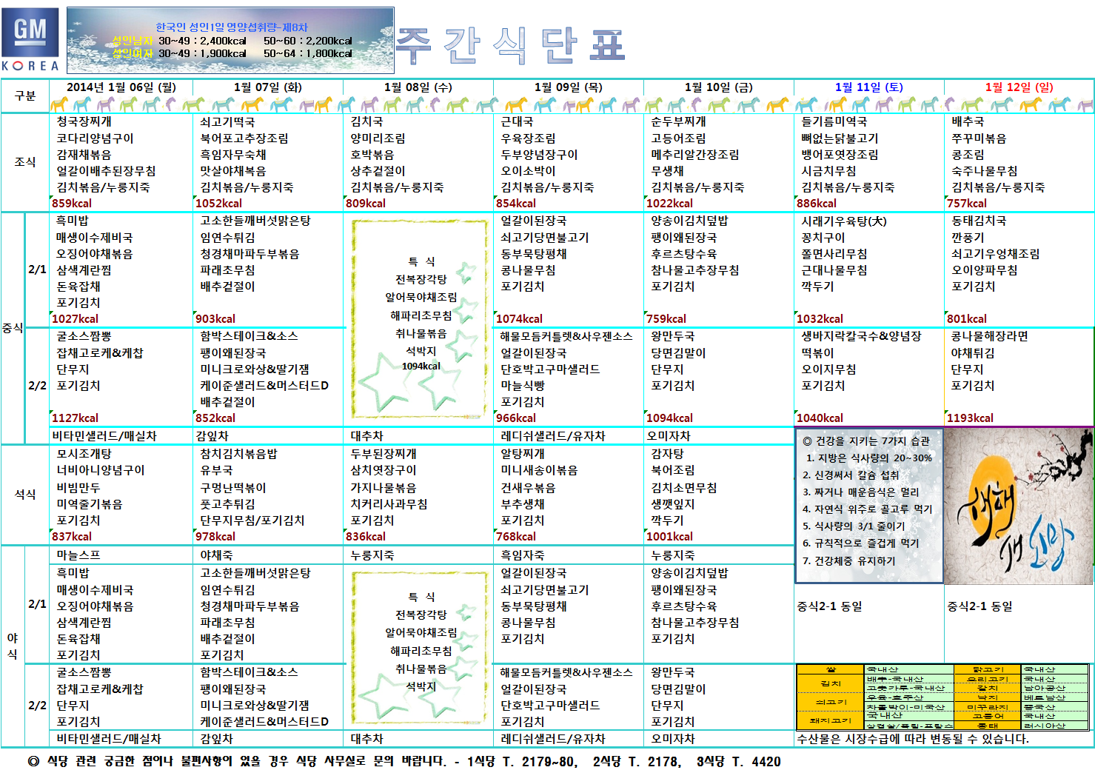Click the 1052kcal value
The image size is (1095, 770).
[x=219, y=204]
